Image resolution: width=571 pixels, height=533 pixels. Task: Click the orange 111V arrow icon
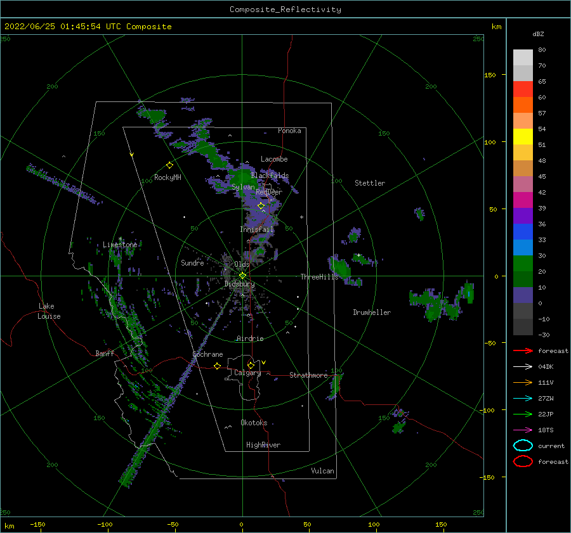pos(523,382)
